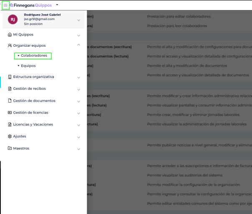The height and width of the screenshot is (214, 252).
Task: Select Equipos submenu item
Action: pyautogui.click(x=28, y=66)
